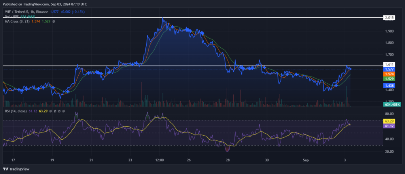Click the '30' date on the time axis
The width and height of the screenshot is (405, 174).
(267, 160)
